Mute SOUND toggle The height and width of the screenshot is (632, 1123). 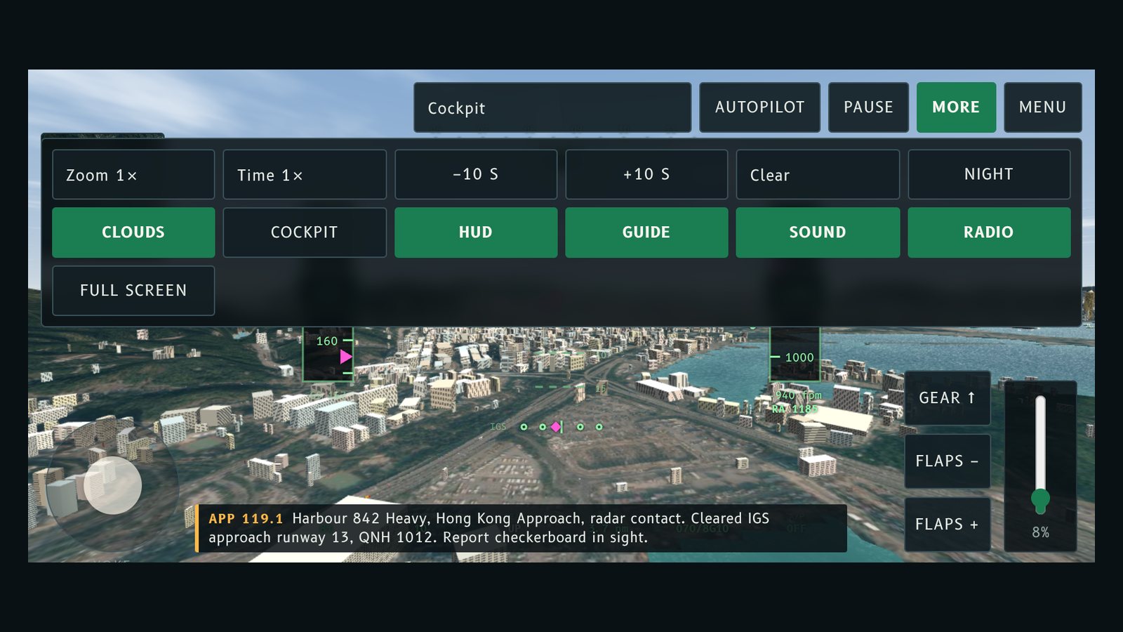tap(818, 232)
